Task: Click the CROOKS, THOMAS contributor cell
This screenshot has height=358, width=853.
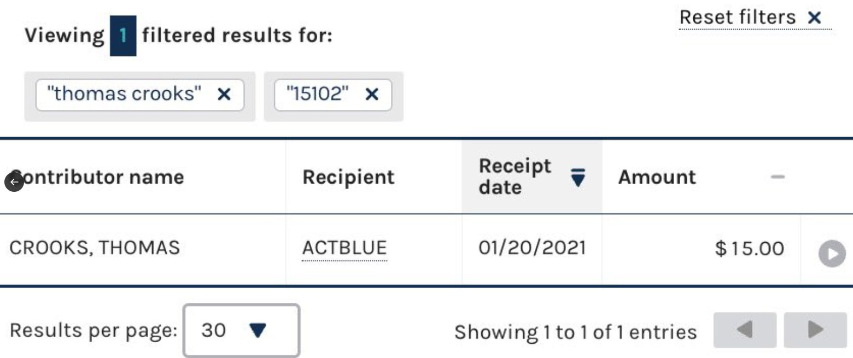Action: pyautogui.click(x=95, y=248)
